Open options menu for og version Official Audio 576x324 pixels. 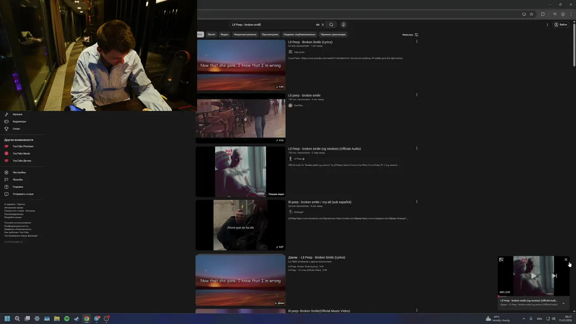[x=417, y=148]
